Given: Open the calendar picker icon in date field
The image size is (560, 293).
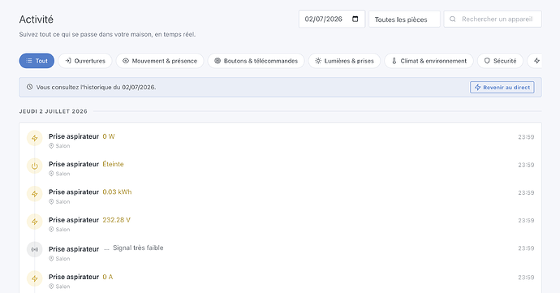Looking at the screenshot, I should click(355, 19).
